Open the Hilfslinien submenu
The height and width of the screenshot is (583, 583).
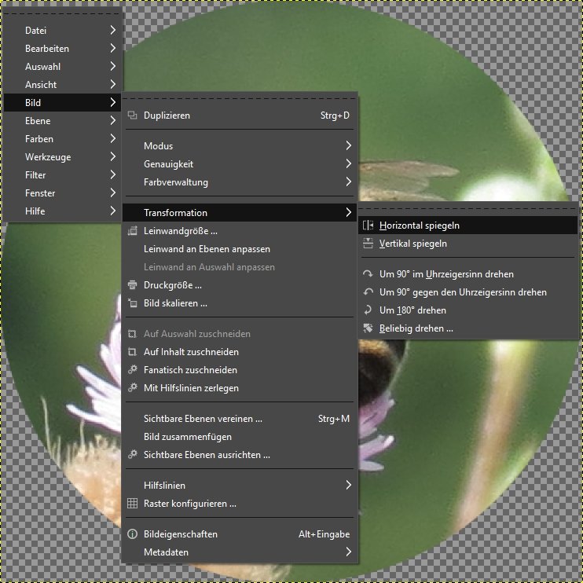tap(348, 486)
